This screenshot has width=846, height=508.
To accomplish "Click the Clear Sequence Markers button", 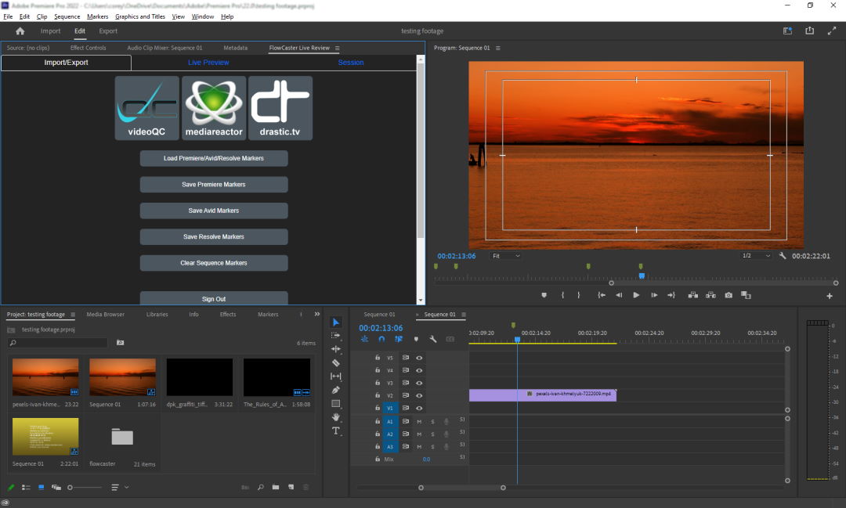I will pos(214,263).
